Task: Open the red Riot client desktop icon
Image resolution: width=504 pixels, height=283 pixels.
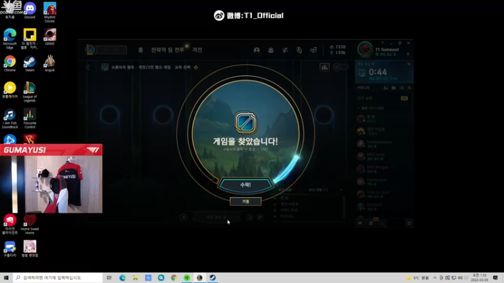Action: tap(9, 225)
